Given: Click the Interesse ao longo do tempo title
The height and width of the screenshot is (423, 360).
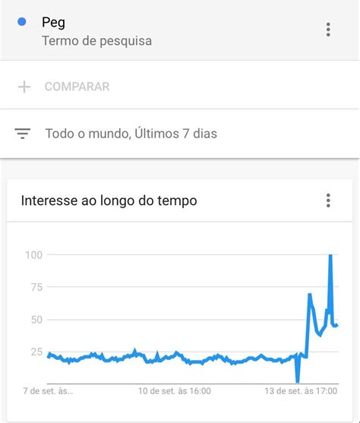Looking at the screenshot, I should (x=109, y=200).
